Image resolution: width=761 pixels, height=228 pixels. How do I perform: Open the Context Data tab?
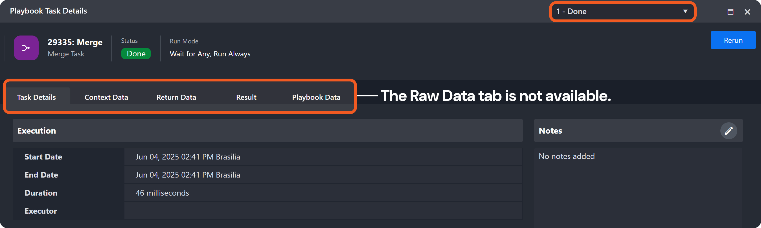coord(106,97)
